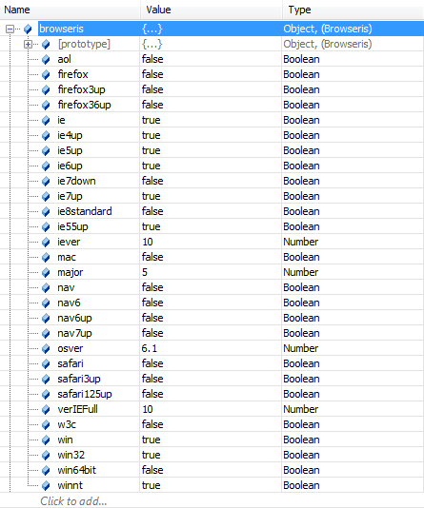
Task: Click the diamond icon beside [prototype]
Action: click(x=46, y=45)
